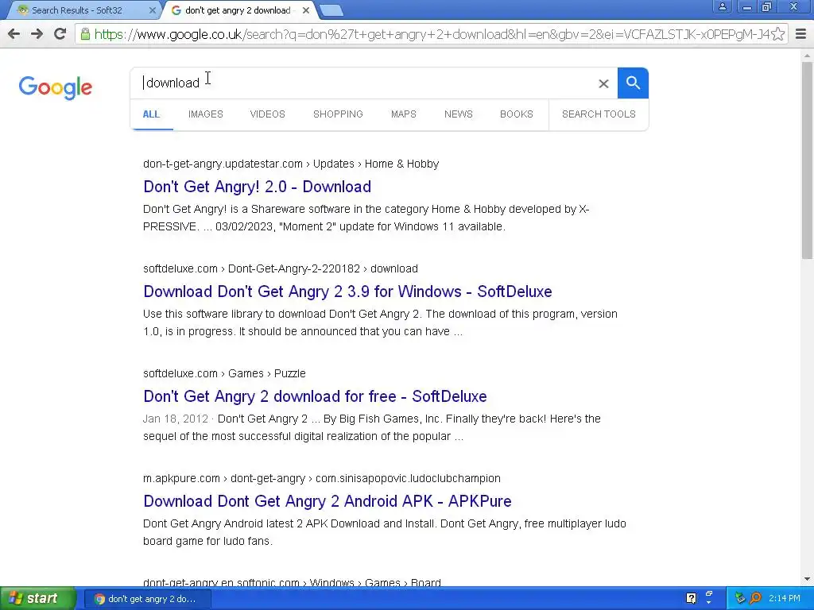
Task: Click the magnifier icon in system tray
Action: pyautogui.click(x=755, y=598)
